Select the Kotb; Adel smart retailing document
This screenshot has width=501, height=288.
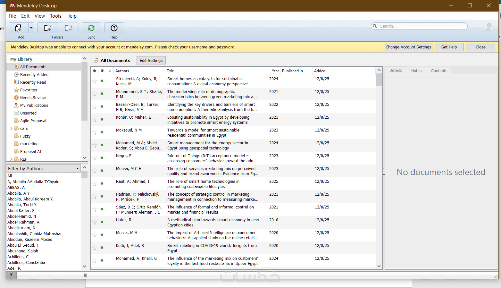233,248
